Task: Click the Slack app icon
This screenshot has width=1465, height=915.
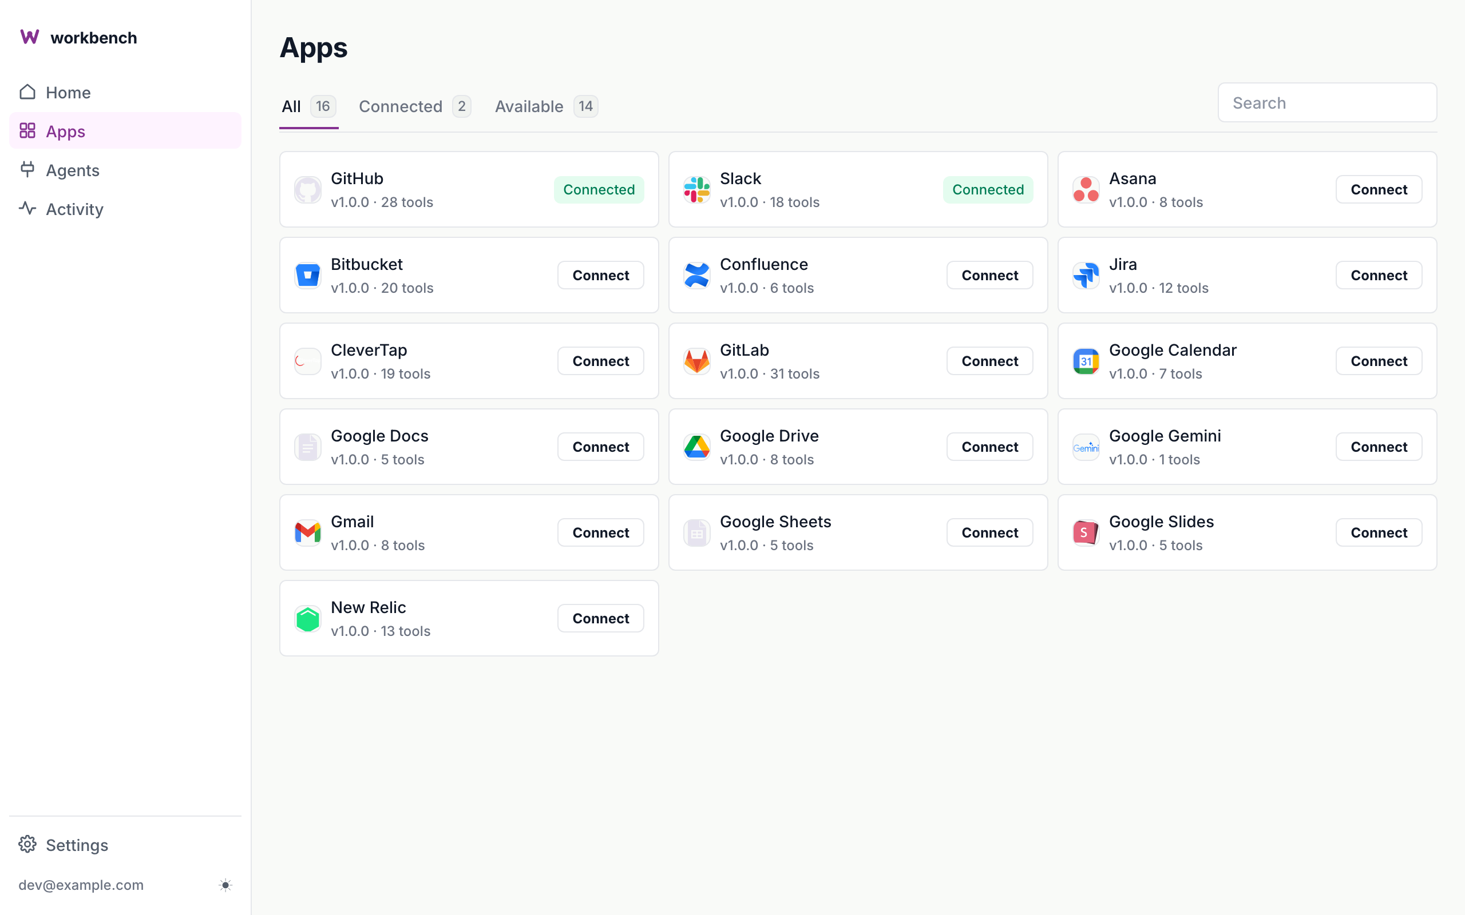Action: click(697, 189)
